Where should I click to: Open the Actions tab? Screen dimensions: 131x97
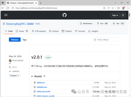54,31
